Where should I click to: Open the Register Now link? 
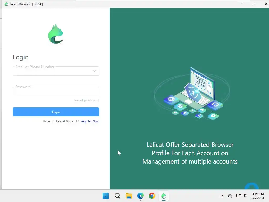click(x=90, y=121)
